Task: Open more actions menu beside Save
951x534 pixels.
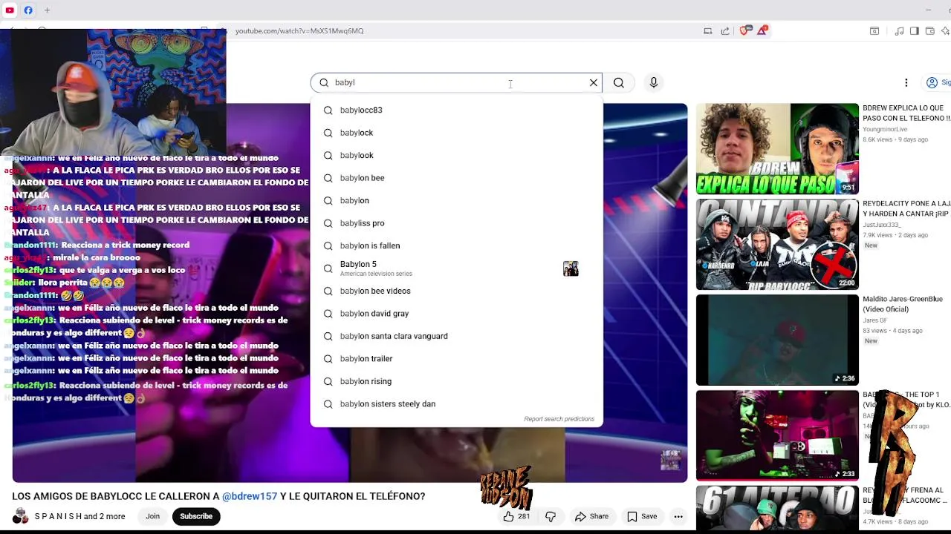Action: click(678, 516)
